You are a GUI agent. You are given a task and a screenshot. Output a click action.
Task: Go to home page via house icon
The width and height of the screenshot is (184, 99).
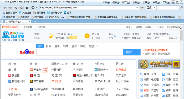pos(27,8)
